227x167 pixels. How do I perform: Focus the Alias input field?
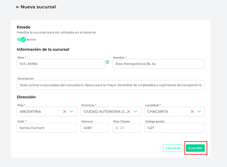61,64
